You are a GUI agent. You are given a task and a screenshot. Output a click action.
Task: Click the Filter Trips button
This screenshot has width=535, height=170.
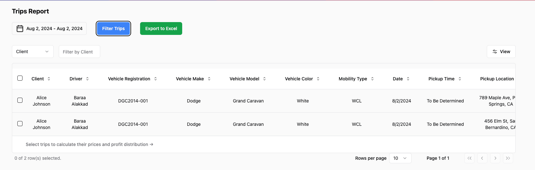[x=113, y=28]
